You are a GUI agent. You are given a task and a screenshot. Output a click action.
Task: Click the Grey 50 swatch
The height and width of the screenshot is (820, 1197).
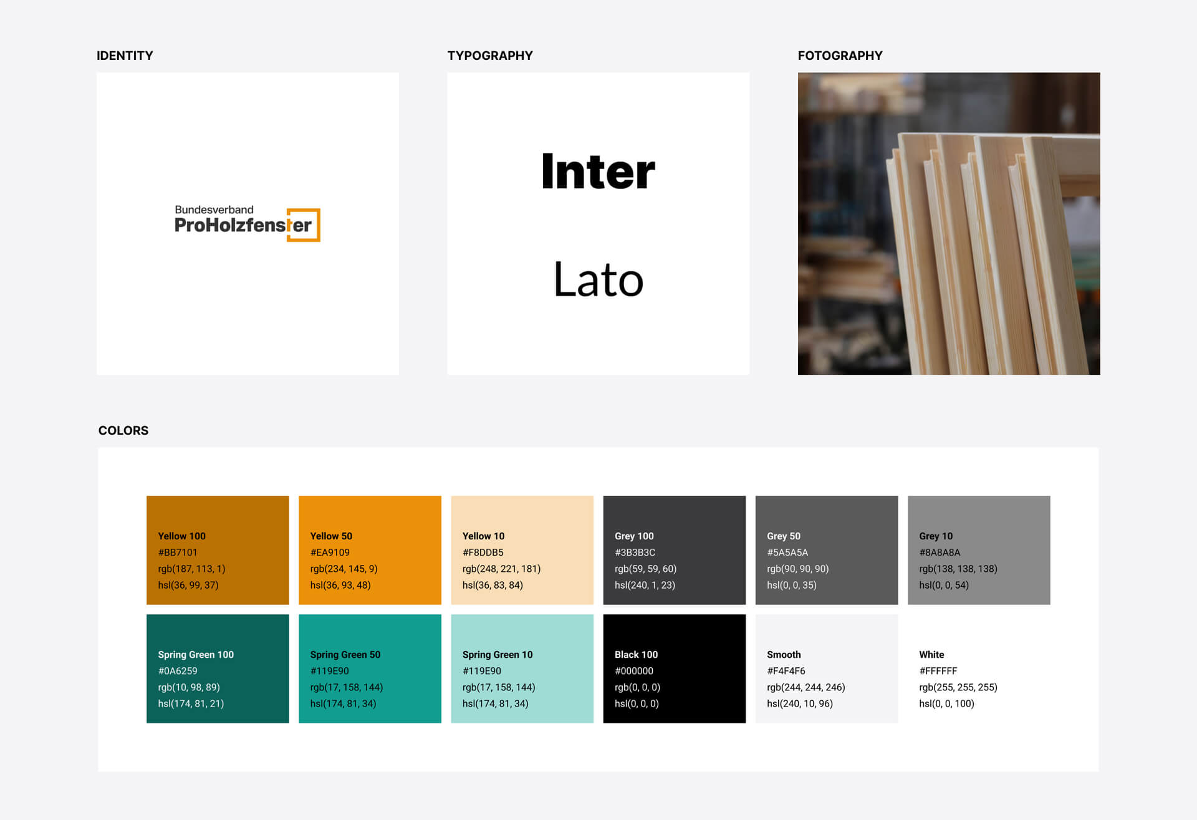[826, 549]
